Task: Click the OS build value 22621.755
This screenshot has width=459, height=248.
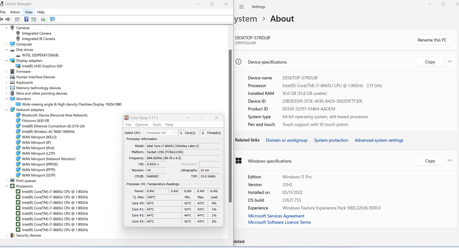Action: pyautogui.click(x=292, y=200)
